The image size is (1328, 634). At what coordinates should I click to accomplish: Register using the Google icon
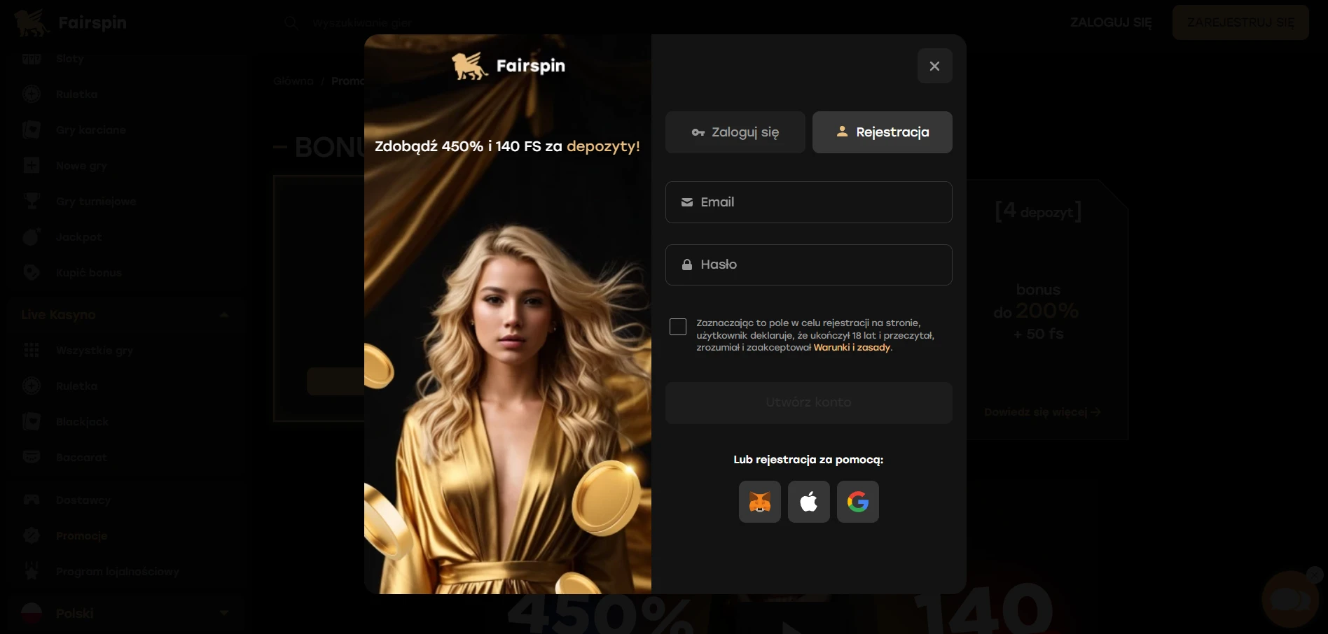pos(858,502)
